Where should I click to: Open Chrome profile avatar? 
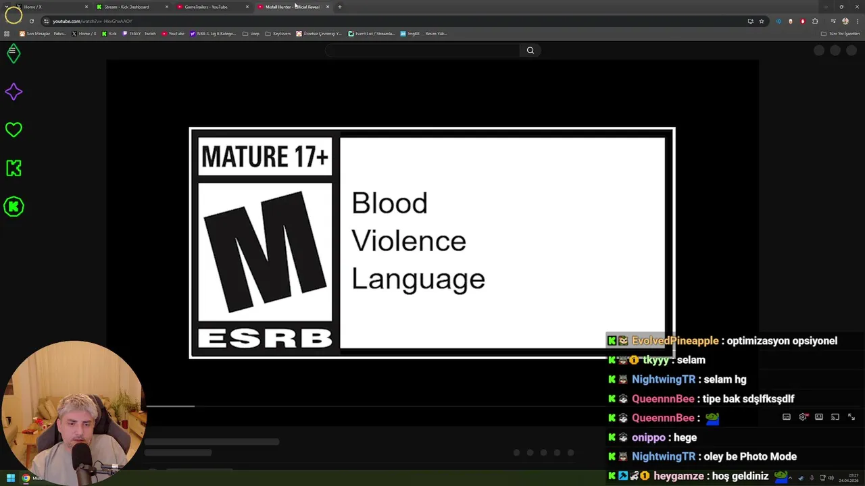click(x=845, y=21)
